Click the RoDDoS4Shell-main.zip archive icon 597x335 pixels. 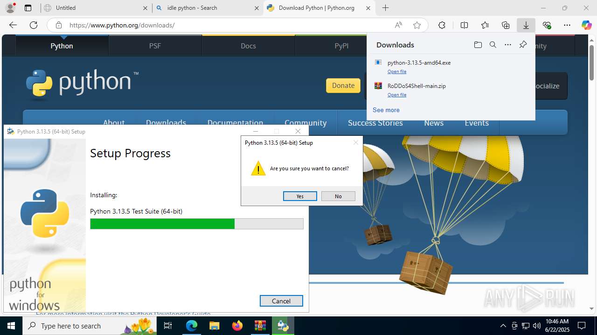tap(378, 86)
